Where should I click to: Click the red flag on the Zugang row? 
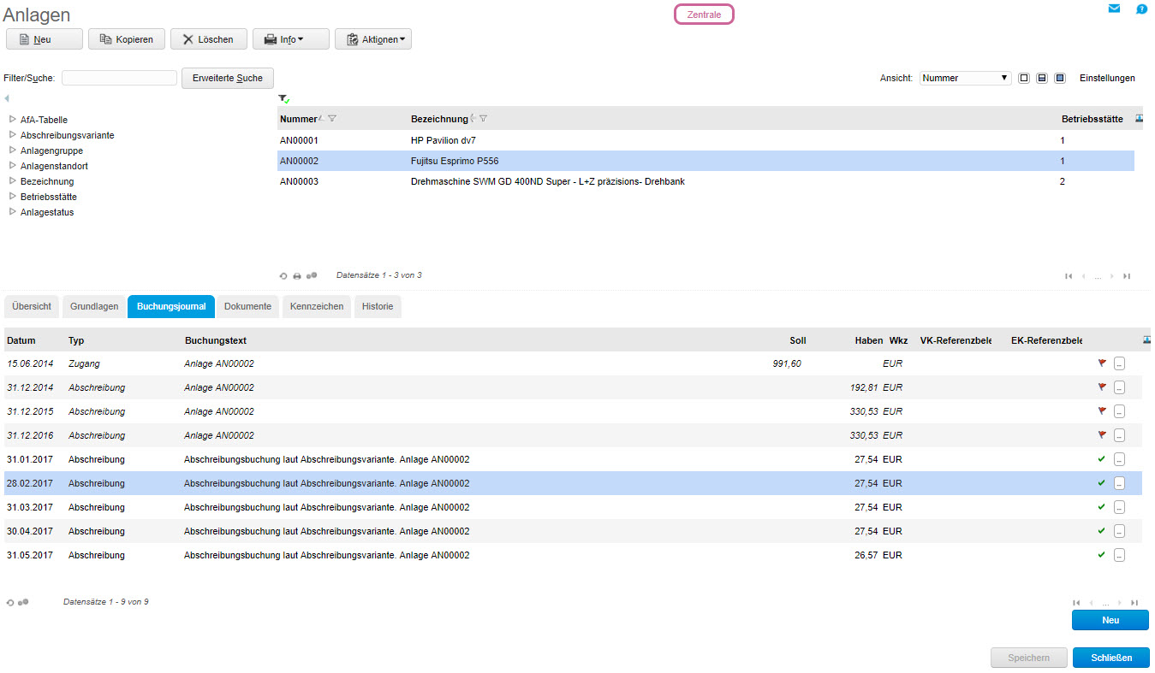pos(1102,363)
